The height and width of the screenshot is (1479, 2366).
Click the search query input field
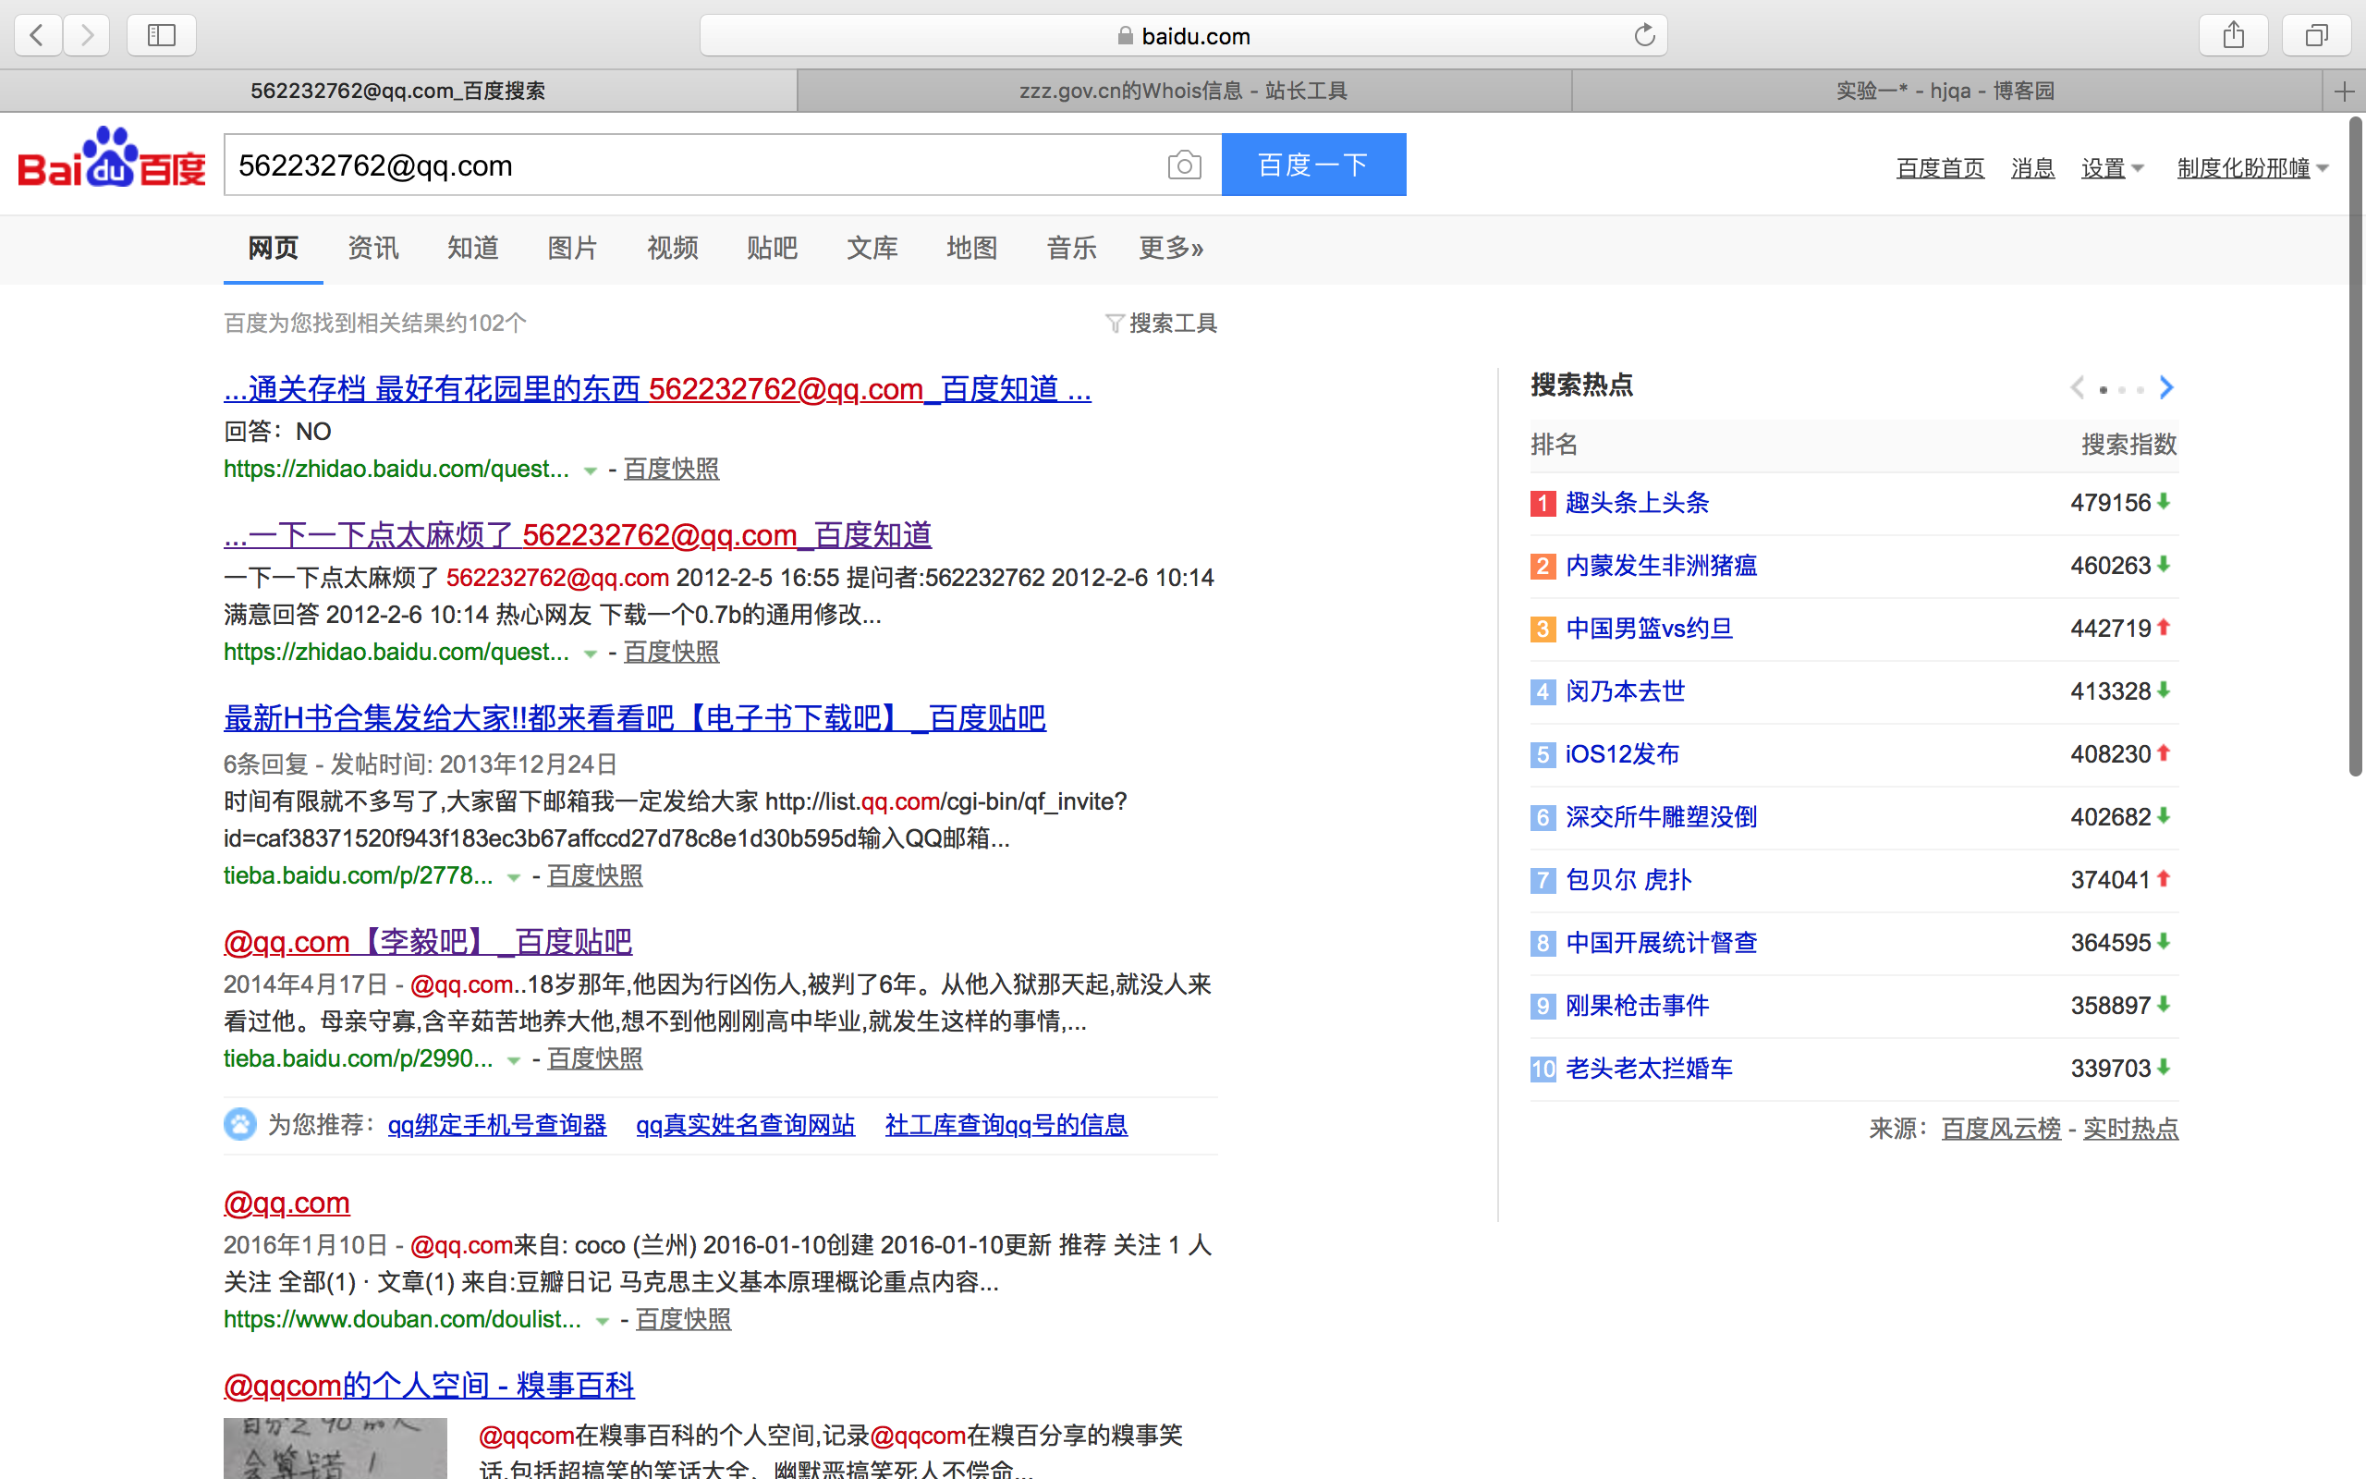[684, 165]
